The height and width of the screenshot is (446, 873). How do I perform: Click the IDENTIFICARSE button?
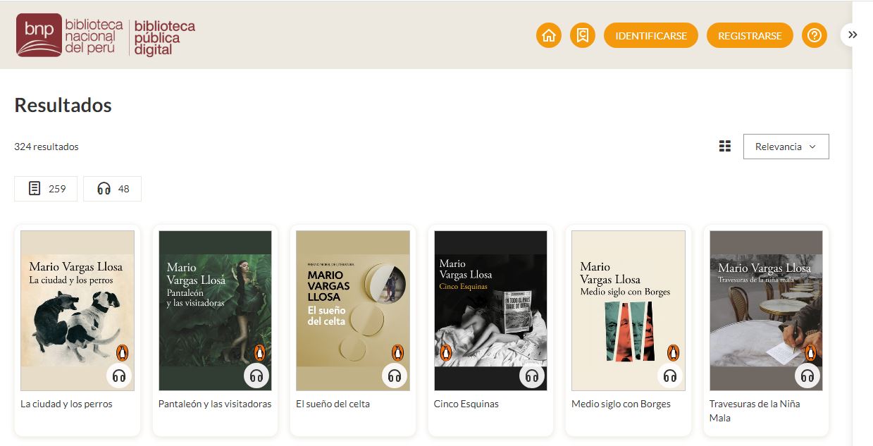[x=651, y=35]
